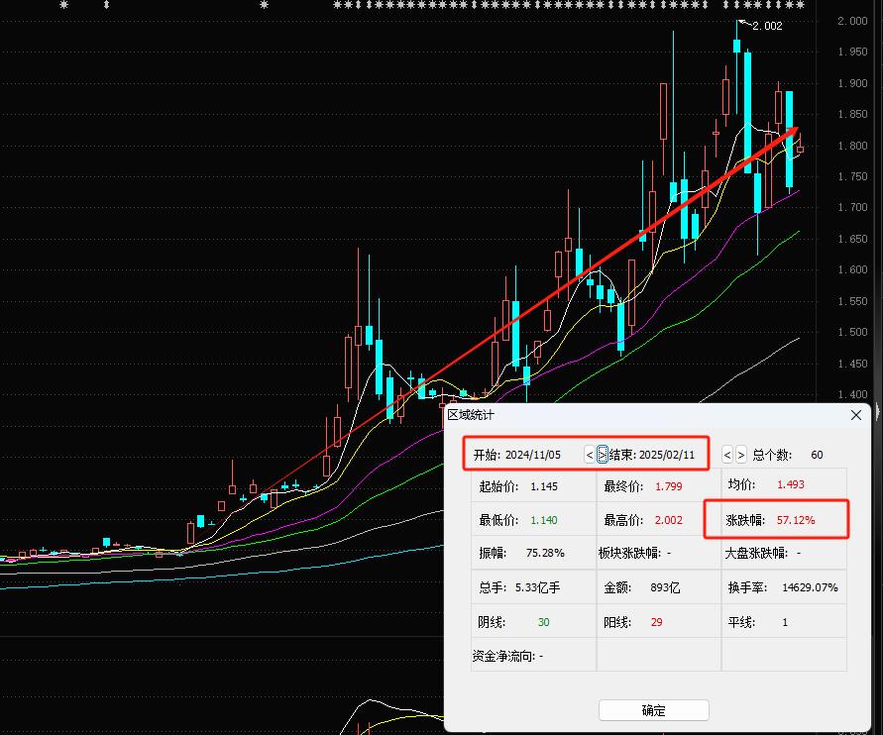Click the left arrow stepper before the 结束 date

(x=592, y=454)
